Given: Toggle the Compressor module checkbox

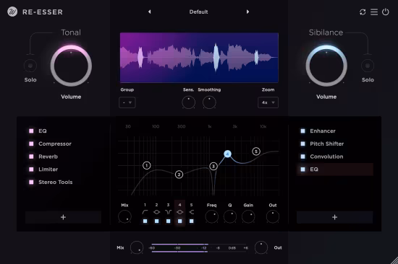Looking at the screenshot, I should click(x=31, y=144).
